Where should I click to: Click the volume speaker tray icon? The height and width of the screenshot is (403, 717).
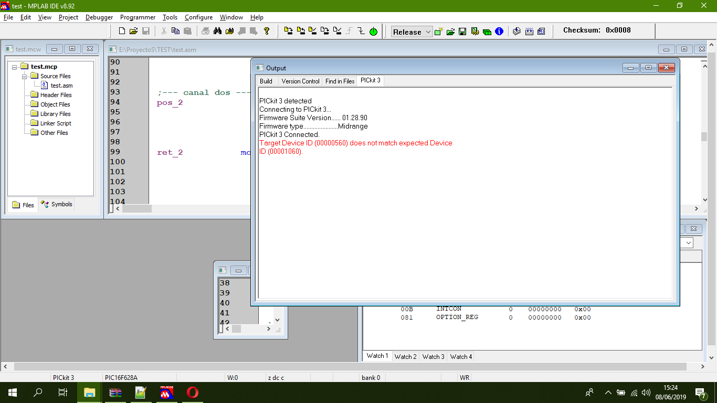pyautogui.click(x=646, y=393)
